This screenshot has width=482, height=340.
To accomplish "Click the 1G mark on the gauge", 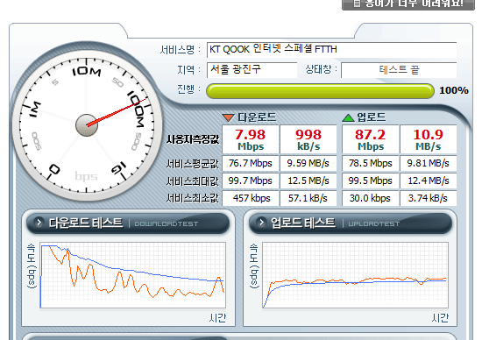I will [x=118, y=168].
